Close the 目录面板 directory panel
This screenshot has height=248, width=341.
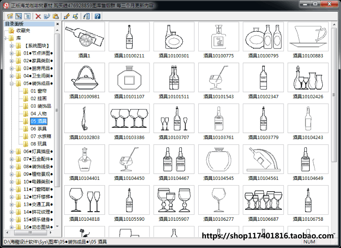pyautogui.click(x=57, y=24)
